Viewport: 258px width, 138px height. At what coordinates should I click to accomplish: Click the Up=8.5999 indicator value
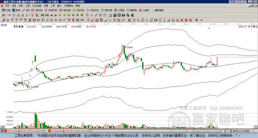point(47,26)
